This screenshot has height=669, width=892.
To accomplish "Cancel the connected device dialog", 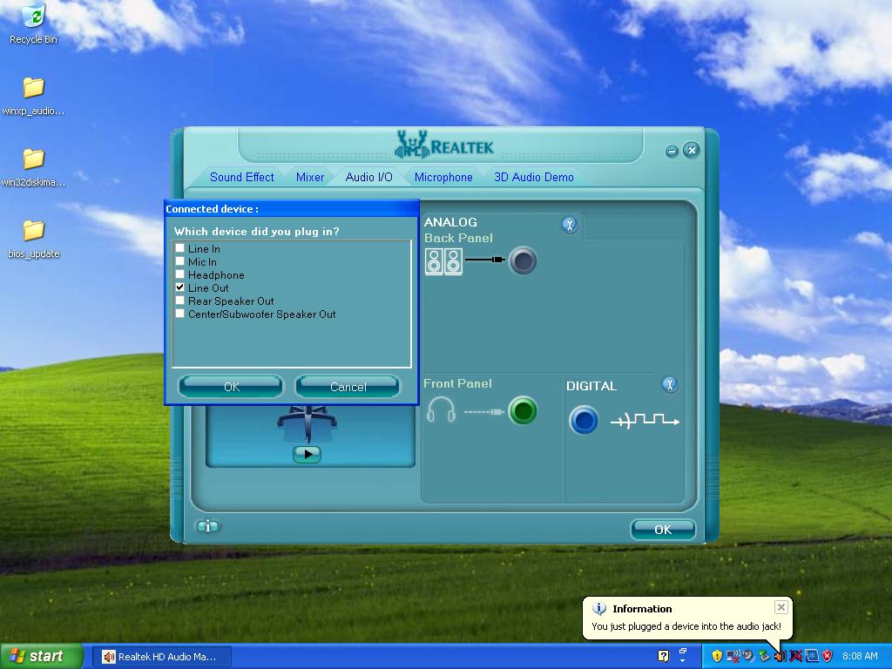I will (x=348, y=387).
